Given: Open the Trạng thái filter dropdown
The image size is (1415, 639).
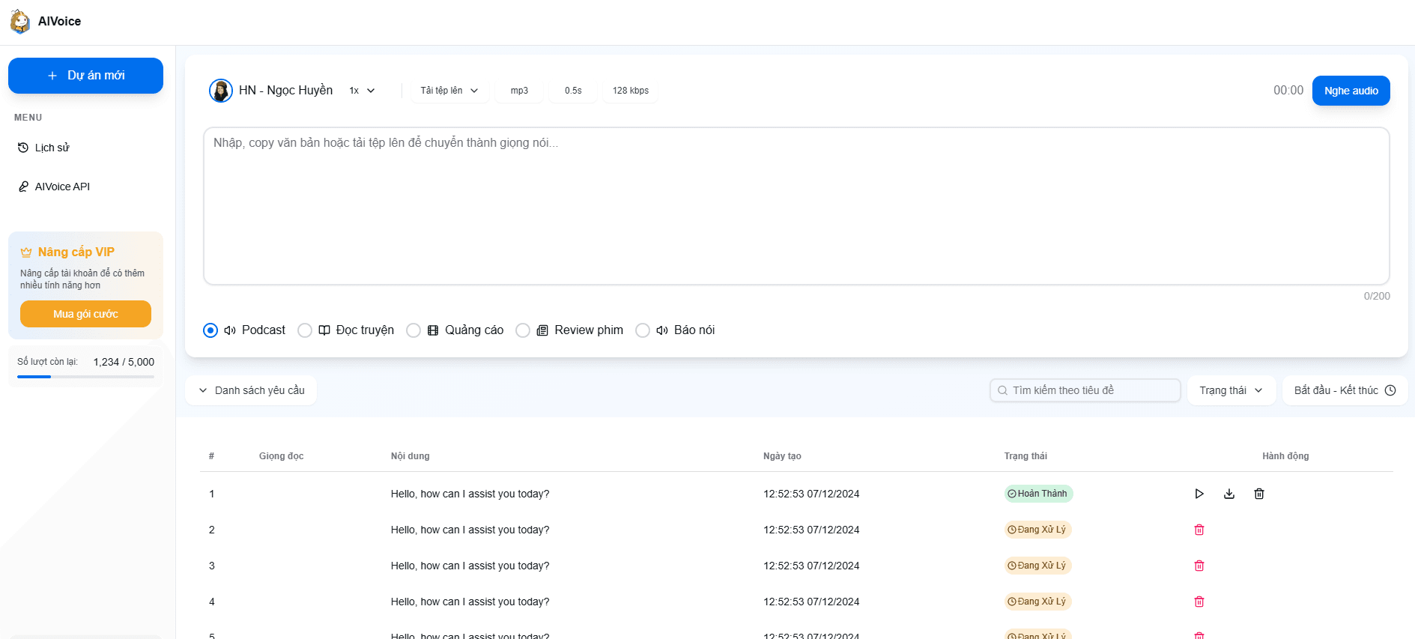Looking at the screenshot, I should tap(1231, 390).
